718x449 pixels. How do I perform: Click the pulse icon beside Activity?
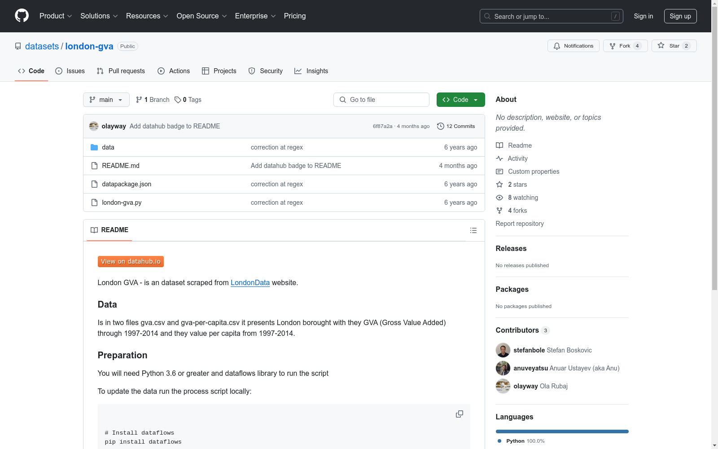point(499,158)
